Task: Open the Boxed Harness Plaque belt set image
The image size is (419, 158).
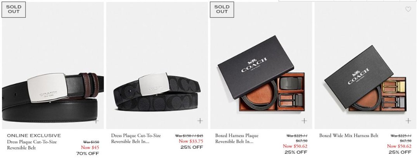Action: coord(261,65)
